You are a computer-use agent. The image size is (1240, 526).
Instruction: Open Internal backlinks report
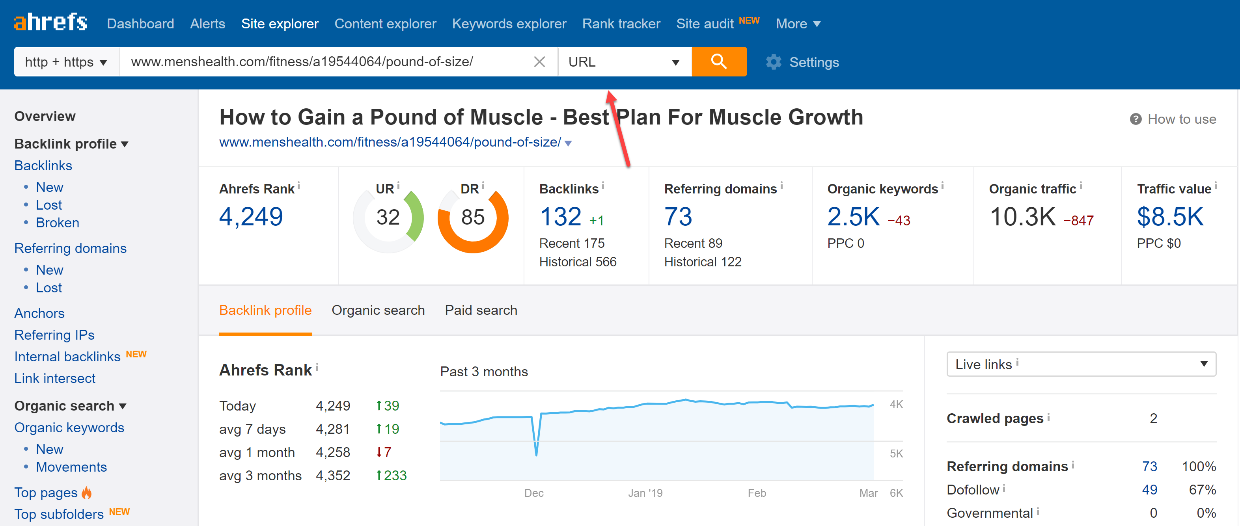[67, 356]
